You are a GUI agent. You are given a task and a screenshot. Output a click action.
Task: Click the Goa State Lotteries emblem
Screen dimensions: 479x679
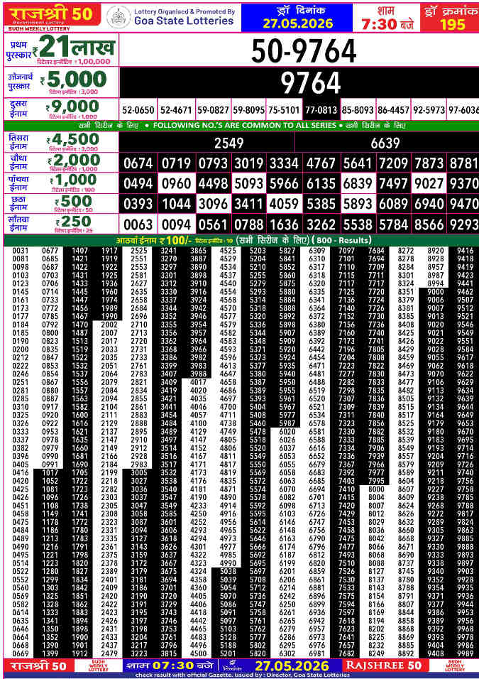118,17
